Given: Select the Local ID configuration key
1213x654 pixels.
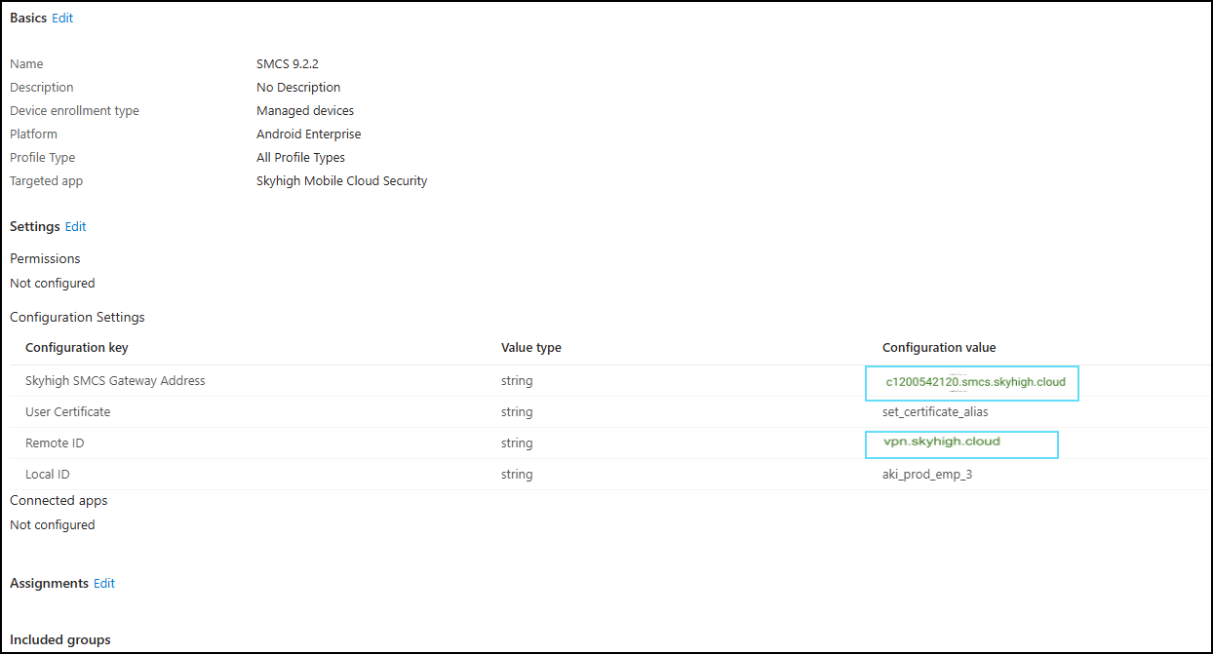Looking at the screenshot, I should coord(48,474).
